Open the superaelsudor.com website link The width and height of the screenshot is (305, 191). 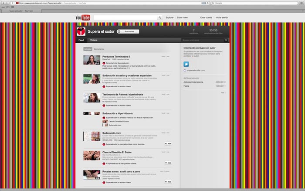pos(196,70)
